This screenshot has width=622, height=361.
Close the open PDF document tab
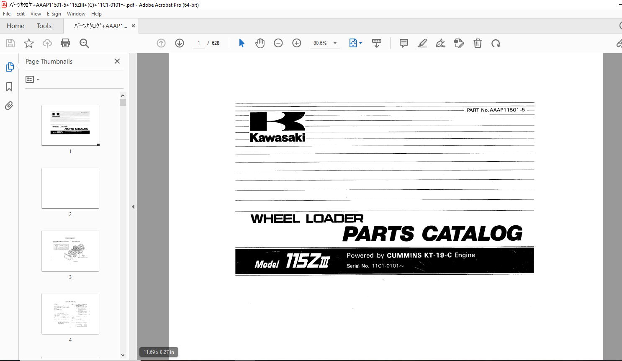tap(134, 26)
